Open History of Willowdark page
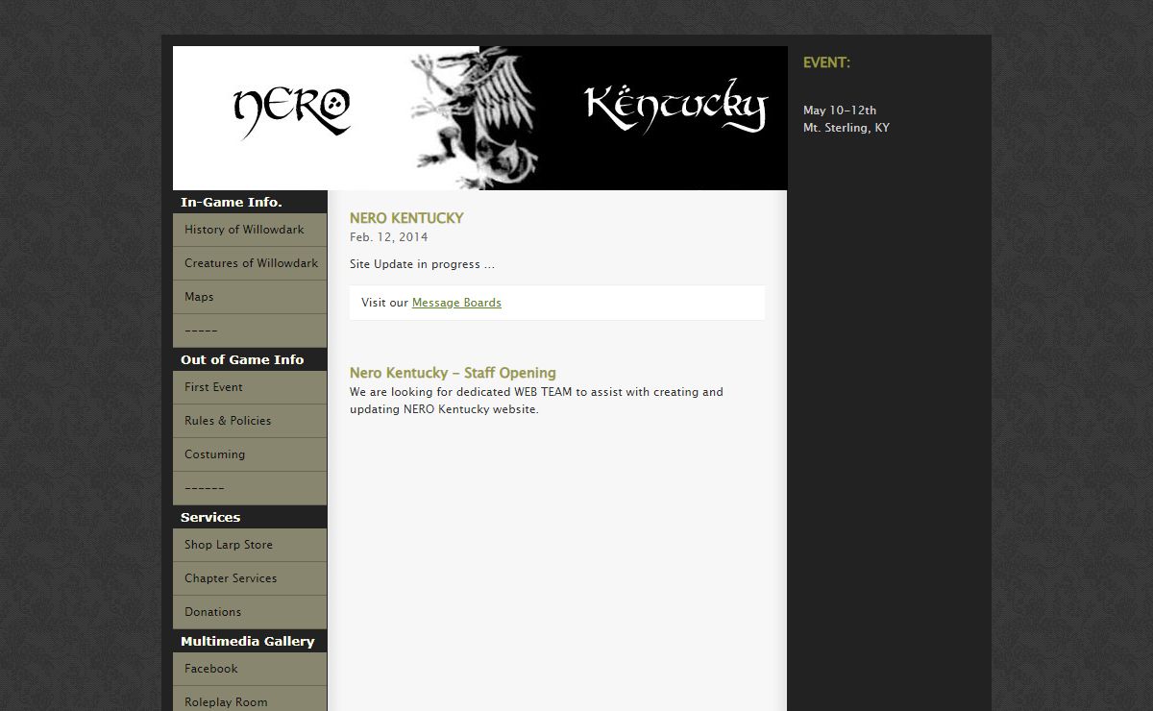 point(250,230)
